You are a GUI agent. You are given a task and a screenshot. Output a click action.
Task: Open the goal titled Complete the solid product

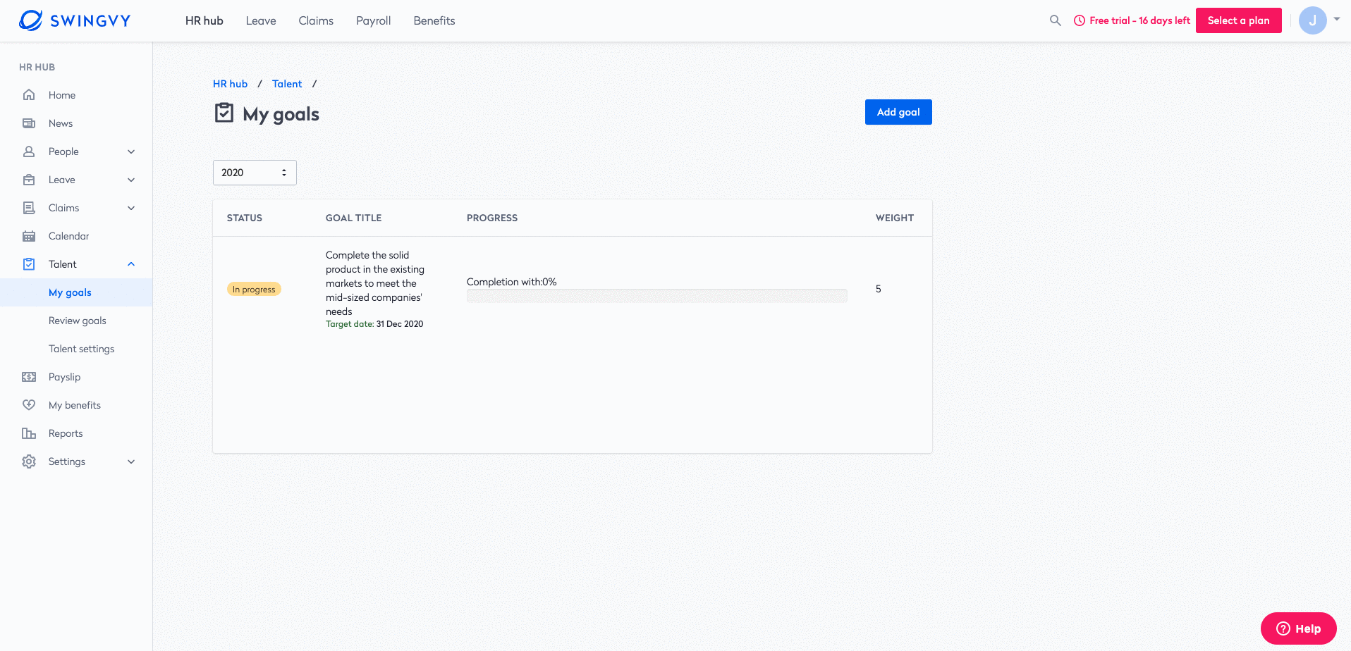[374, 283]
